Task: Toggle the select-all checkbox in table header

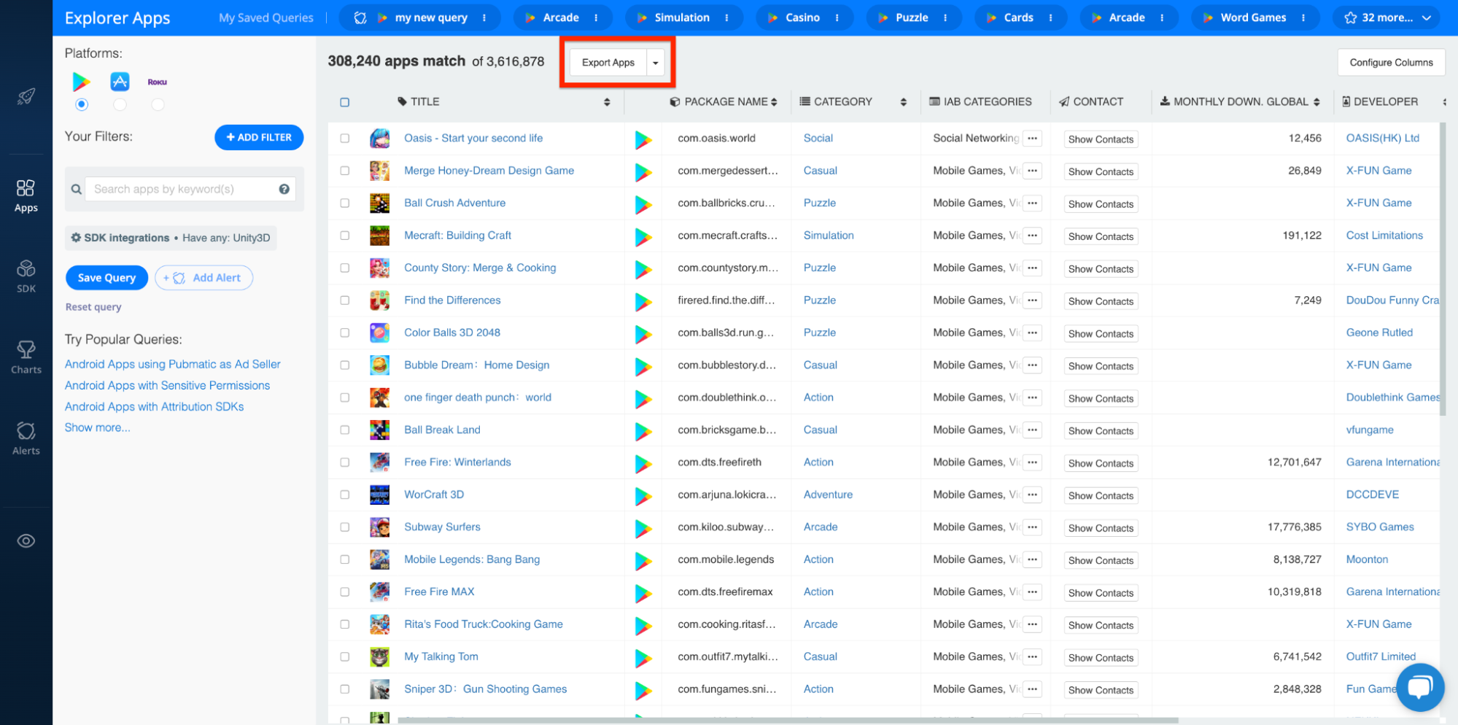Action: (345, 102)
